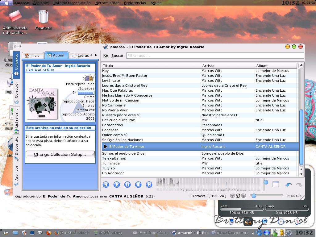This screenshot has width=316, height=237.
Task: Toggle repeat track icon in status bar
Action: point(238,196)
